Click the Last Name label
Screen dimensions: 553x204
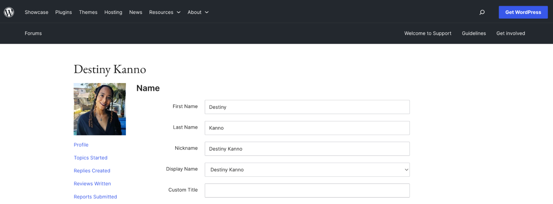click(185, 127)
